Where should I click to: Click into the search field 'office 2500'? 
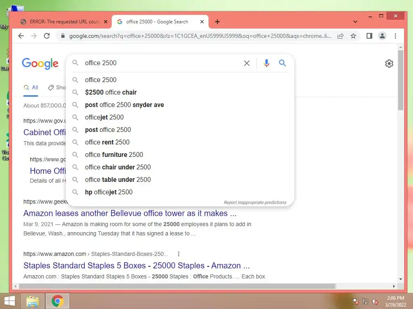(161, 63)
